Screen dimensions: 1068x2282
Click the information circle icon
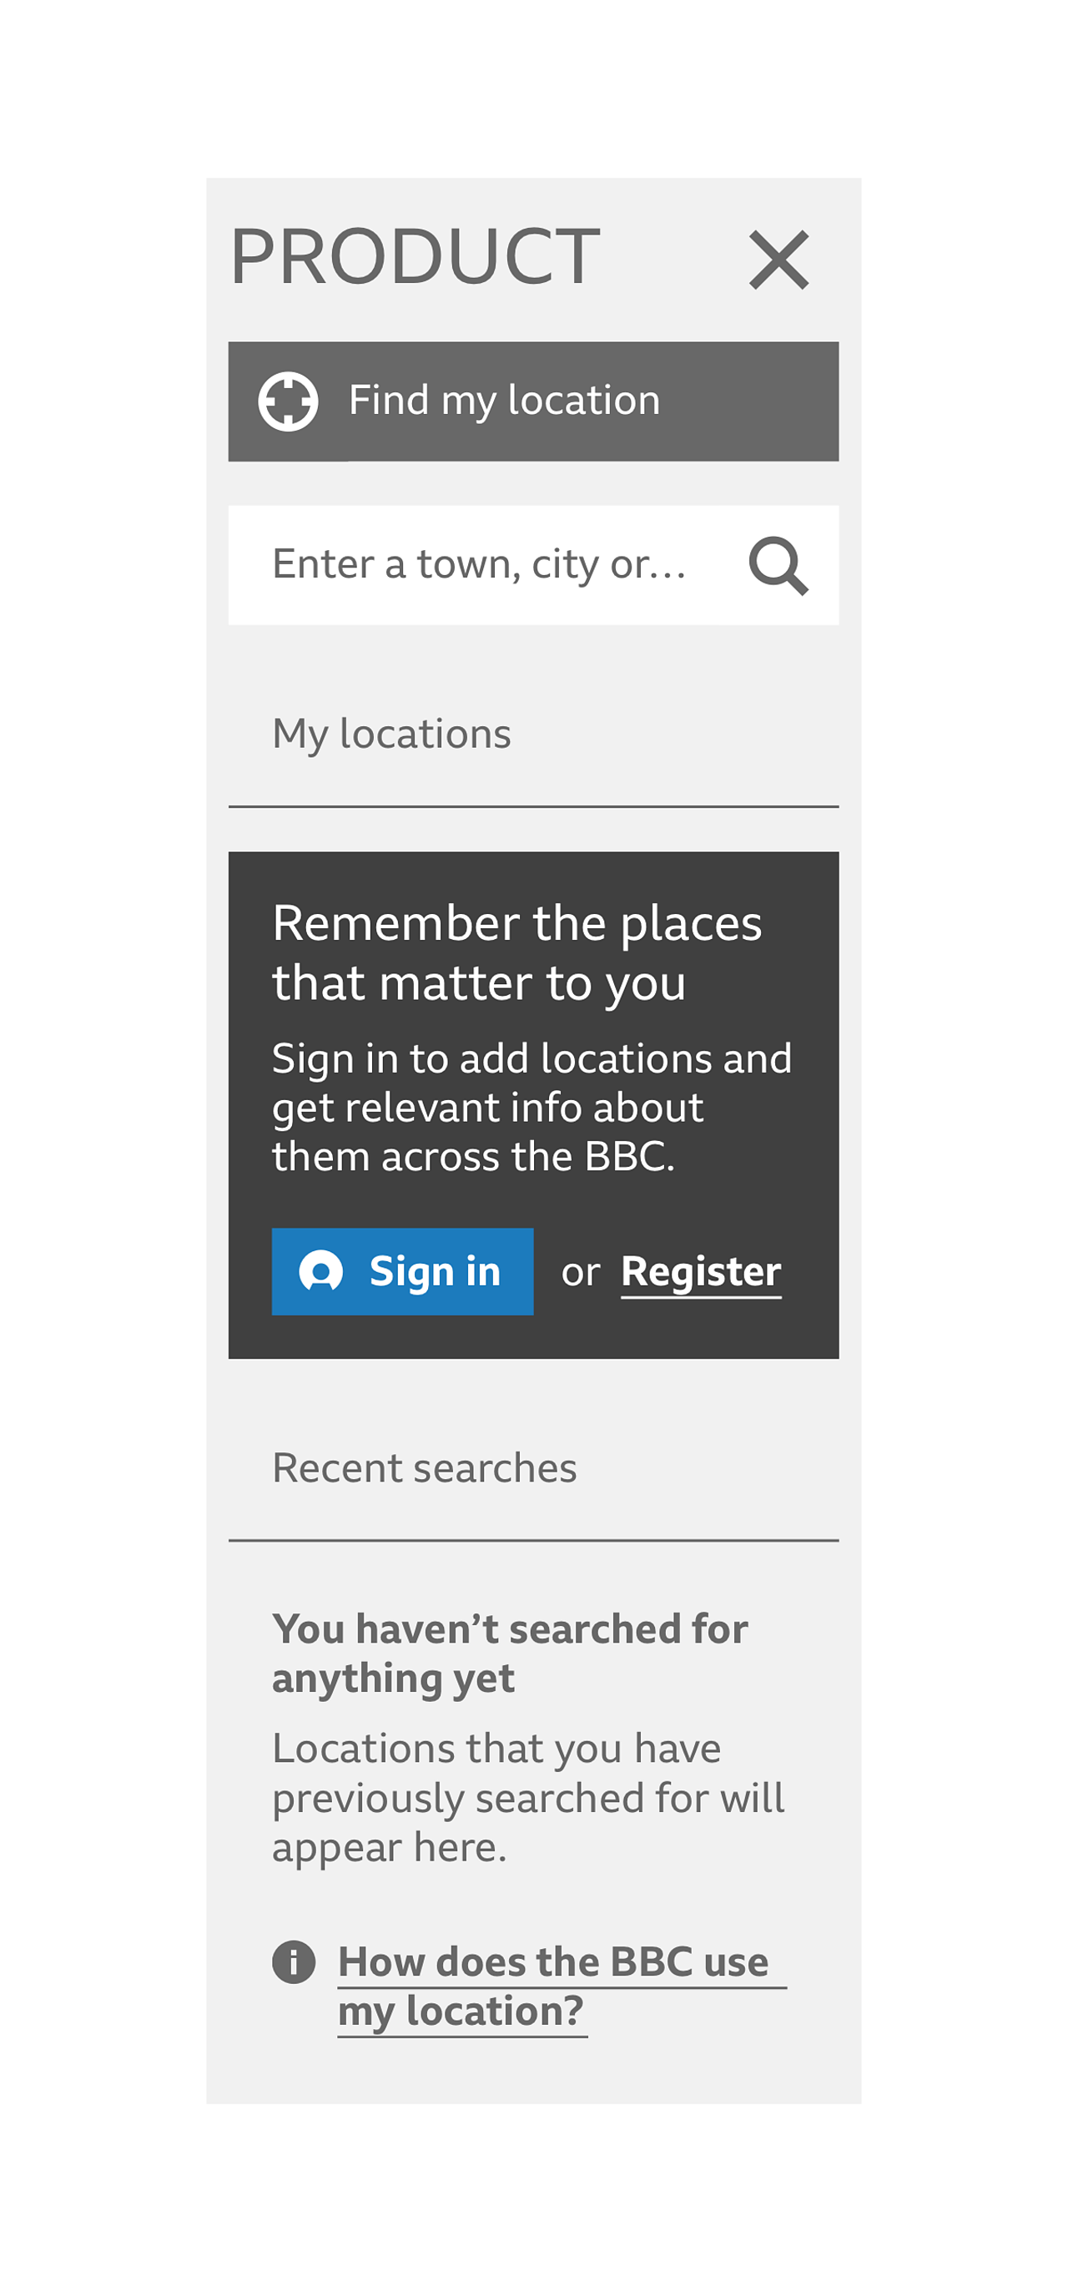[x=294, y=1961]
